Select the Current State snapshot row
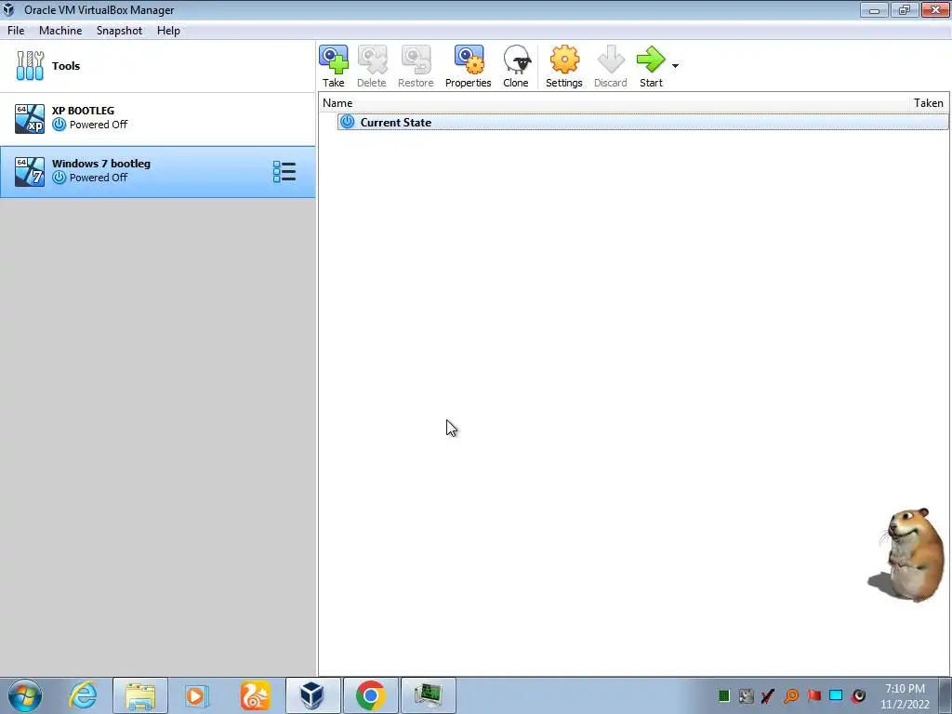The width and height of the screenshot is (952, 714). pyautogui.click(x=643, y=122)
